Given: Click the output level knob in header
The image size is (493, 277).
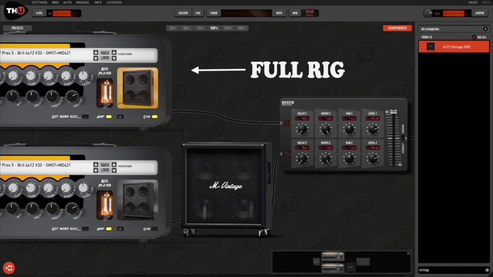Looking at the screenshot, I should (x=428, y=13).
